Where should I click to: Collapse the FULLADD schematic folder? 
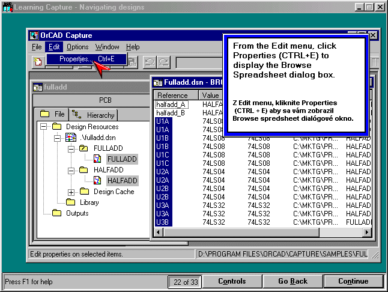click(71, 148)
